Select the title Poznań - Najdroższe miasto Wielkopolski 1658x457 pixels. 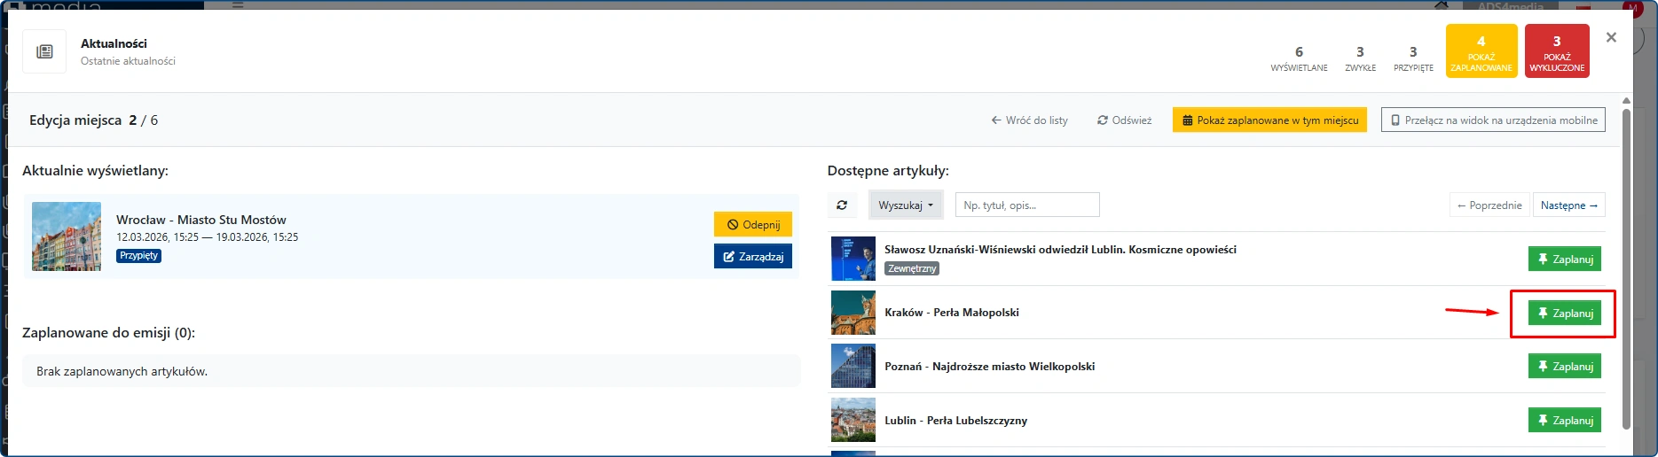pos(990,367)
